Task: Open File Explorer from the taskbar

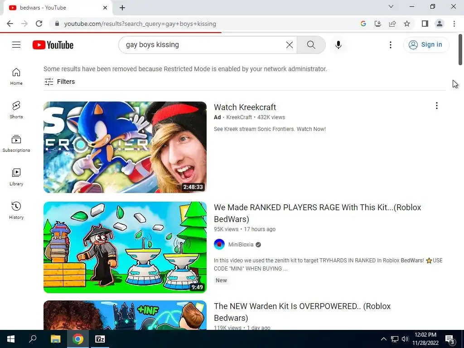Action: [x=55, y=339]
